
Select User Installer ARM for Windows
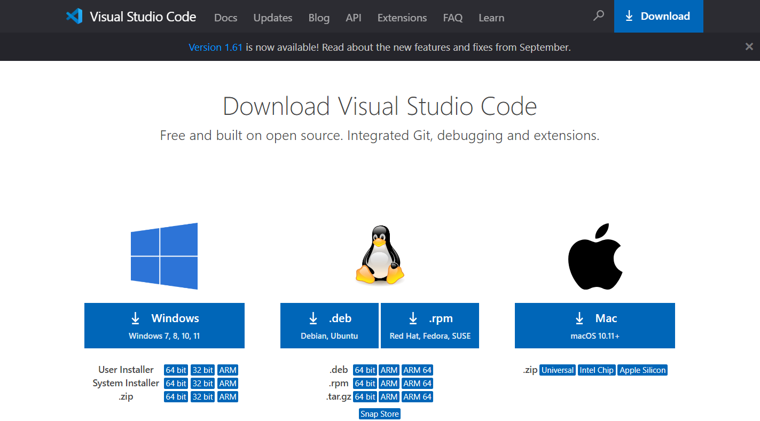point(228,370)
